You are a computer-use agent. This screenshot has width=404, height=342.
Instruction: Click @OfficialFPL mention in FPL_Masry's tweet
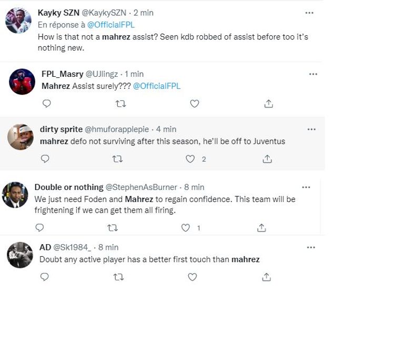[156, 86]
